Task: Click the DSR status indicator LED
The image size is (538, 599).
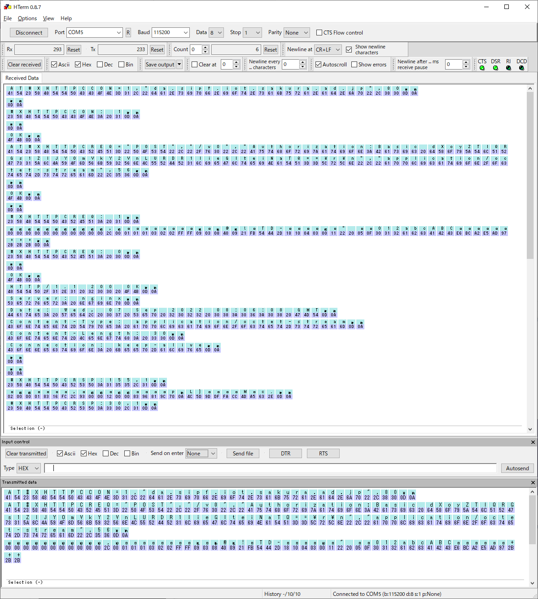Action: 495,68
